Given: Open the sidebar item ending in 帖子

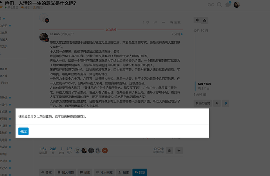Looking at the screenshot, I should click(x=4, y=26).
